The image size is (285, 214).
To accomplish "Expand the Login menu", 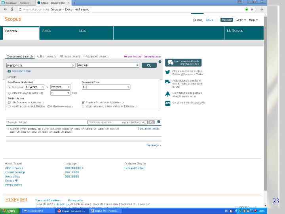I will click(x=241, y=20).
